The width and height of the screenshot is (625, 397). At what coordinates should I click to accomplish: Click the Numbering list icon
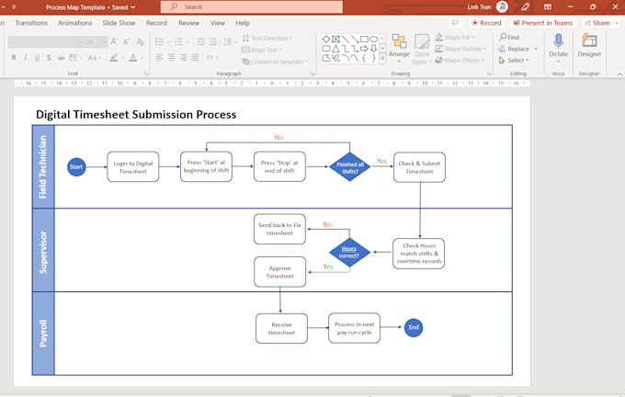point(181,41)
